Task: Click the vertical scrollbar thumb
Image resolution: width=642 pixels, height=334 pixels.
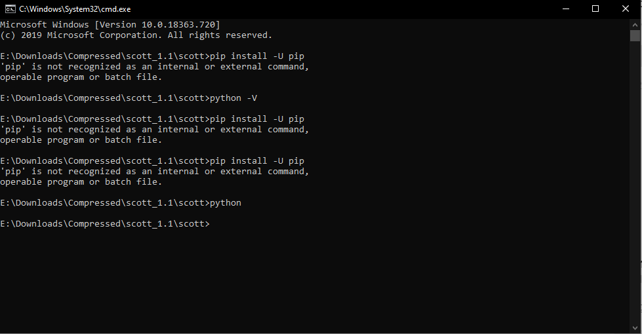Action: pyautogui.click(x=635, y=35)
